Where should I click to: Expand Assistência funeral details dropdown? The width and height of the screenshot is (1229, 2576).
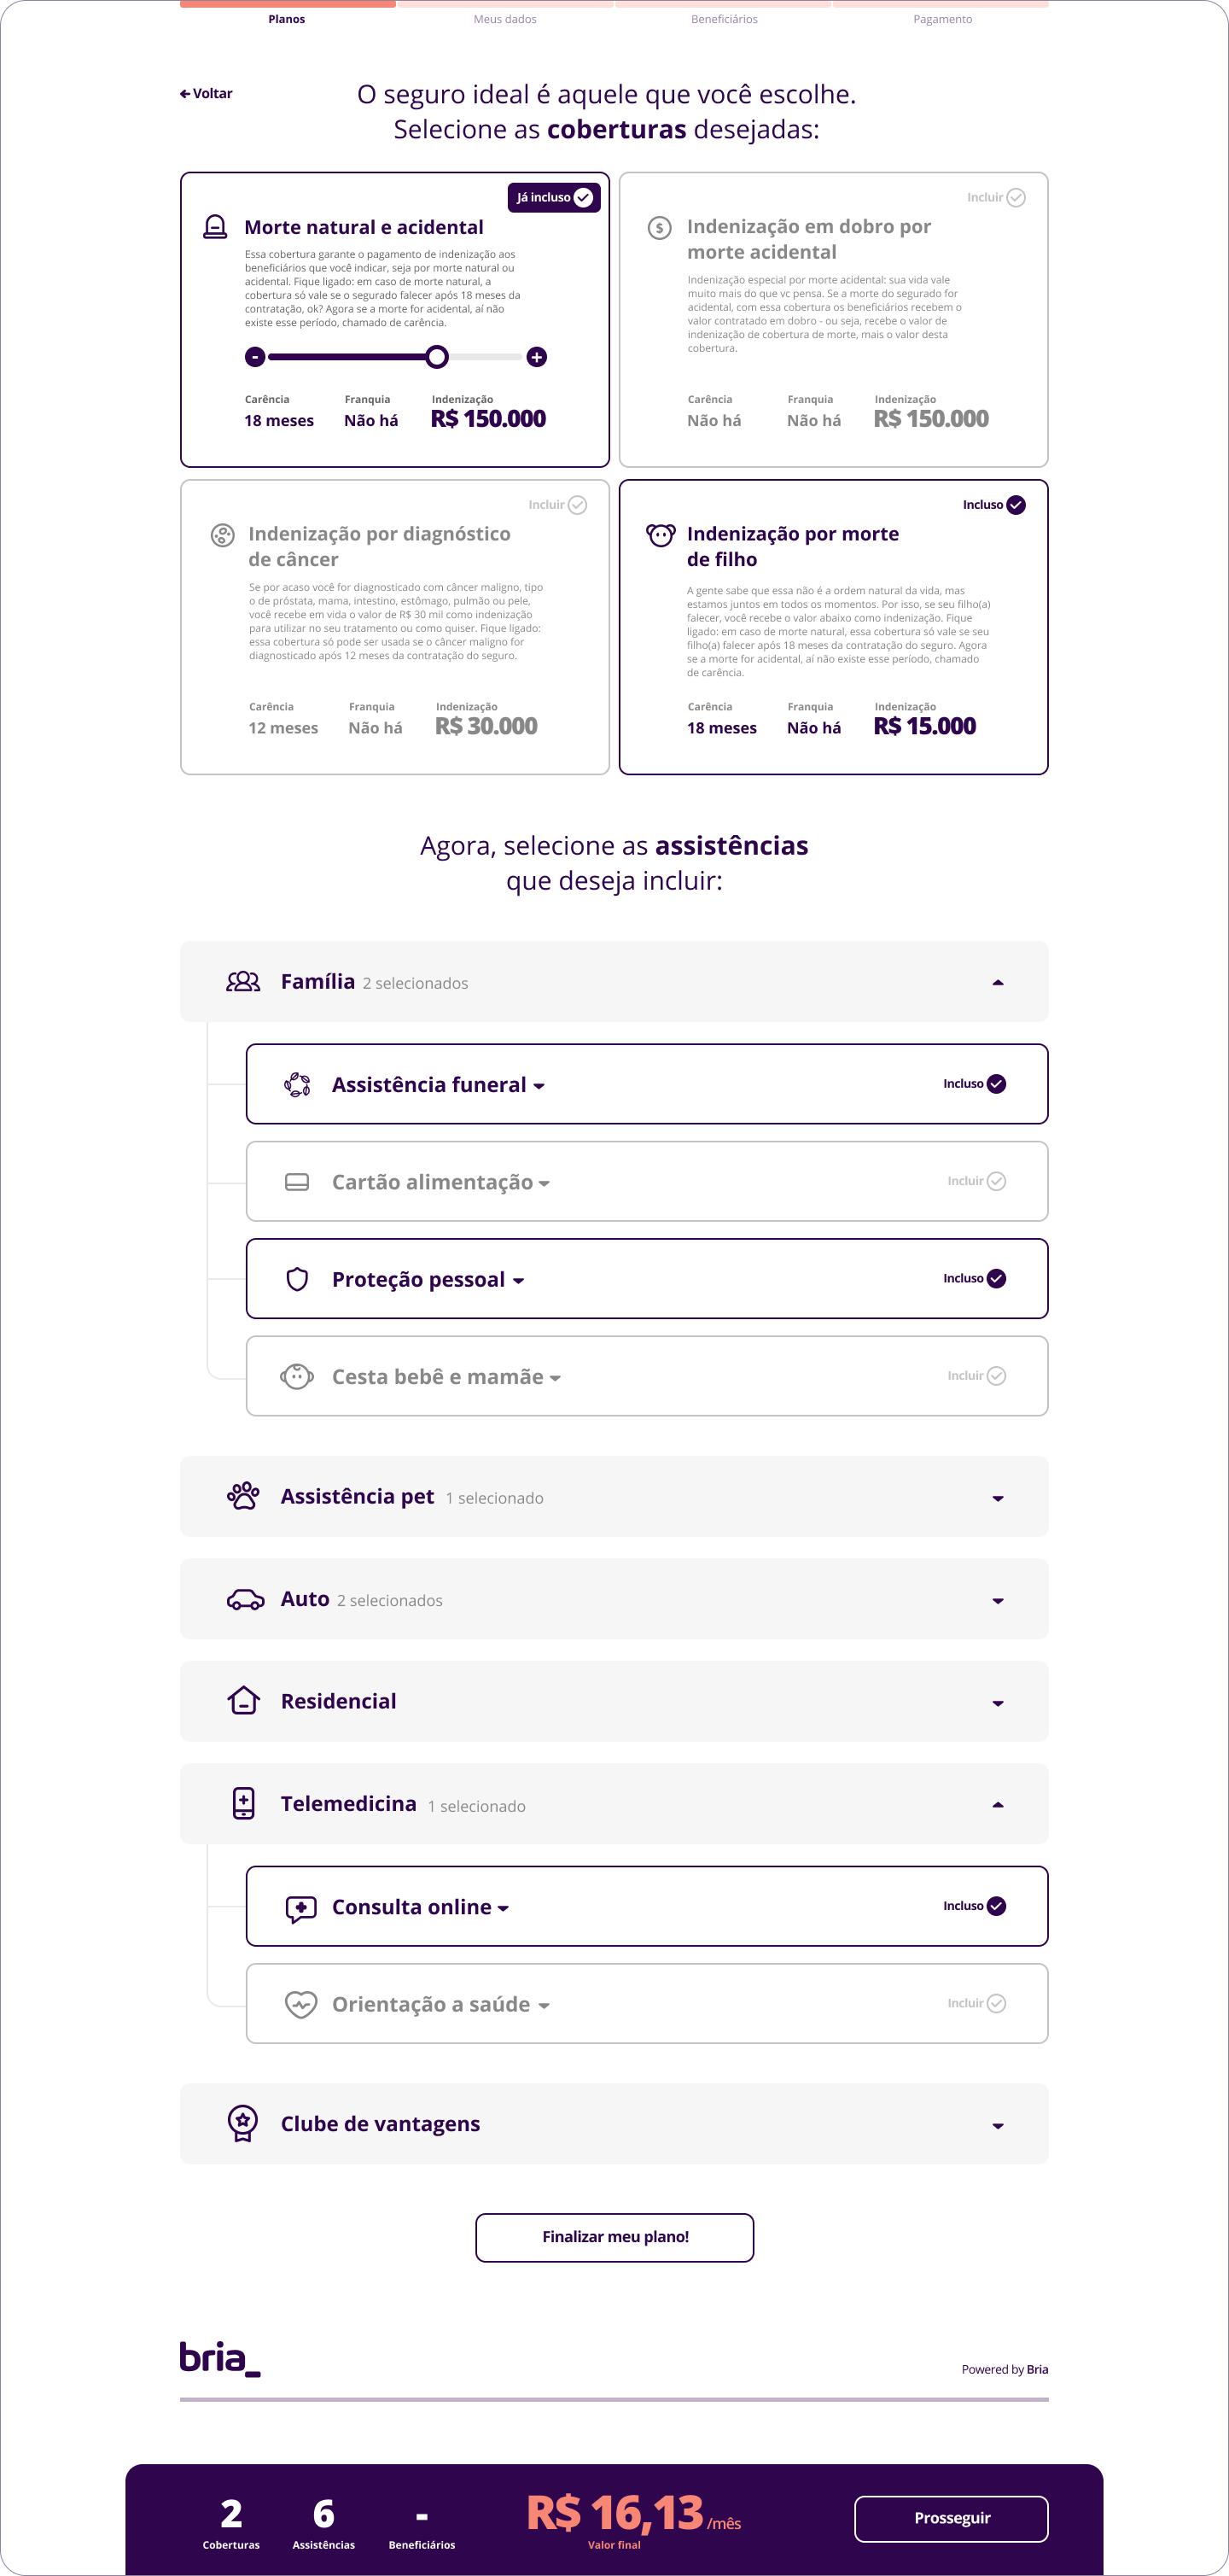pyautogui.click(x=539, y=1086)
